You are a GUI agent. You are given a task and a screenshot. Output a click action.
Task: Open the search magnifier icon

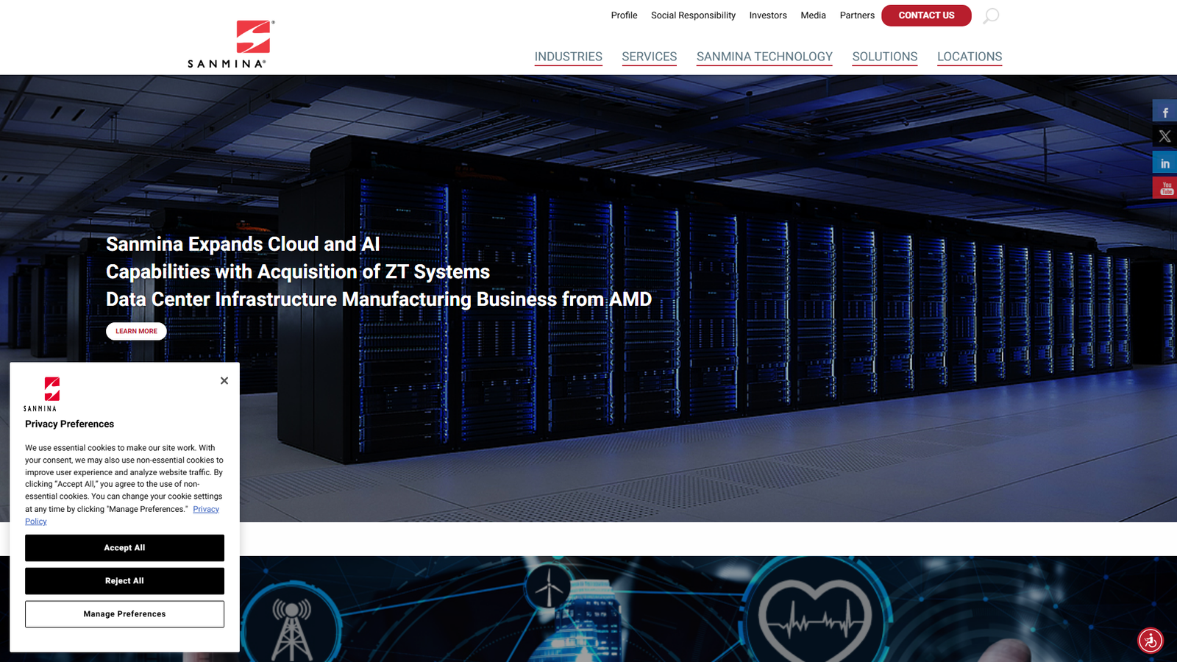(x=991, y=15)
